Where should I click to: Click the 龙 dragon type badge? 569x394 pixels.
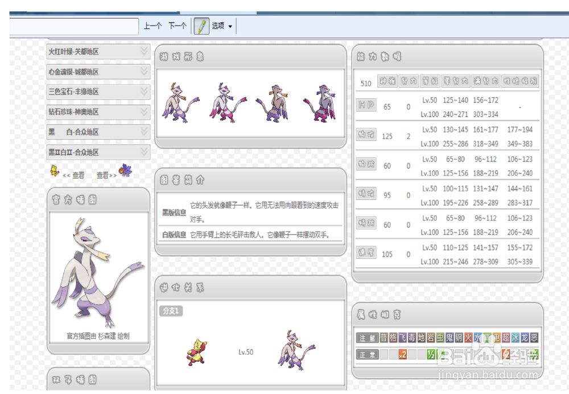coord(525,338)
